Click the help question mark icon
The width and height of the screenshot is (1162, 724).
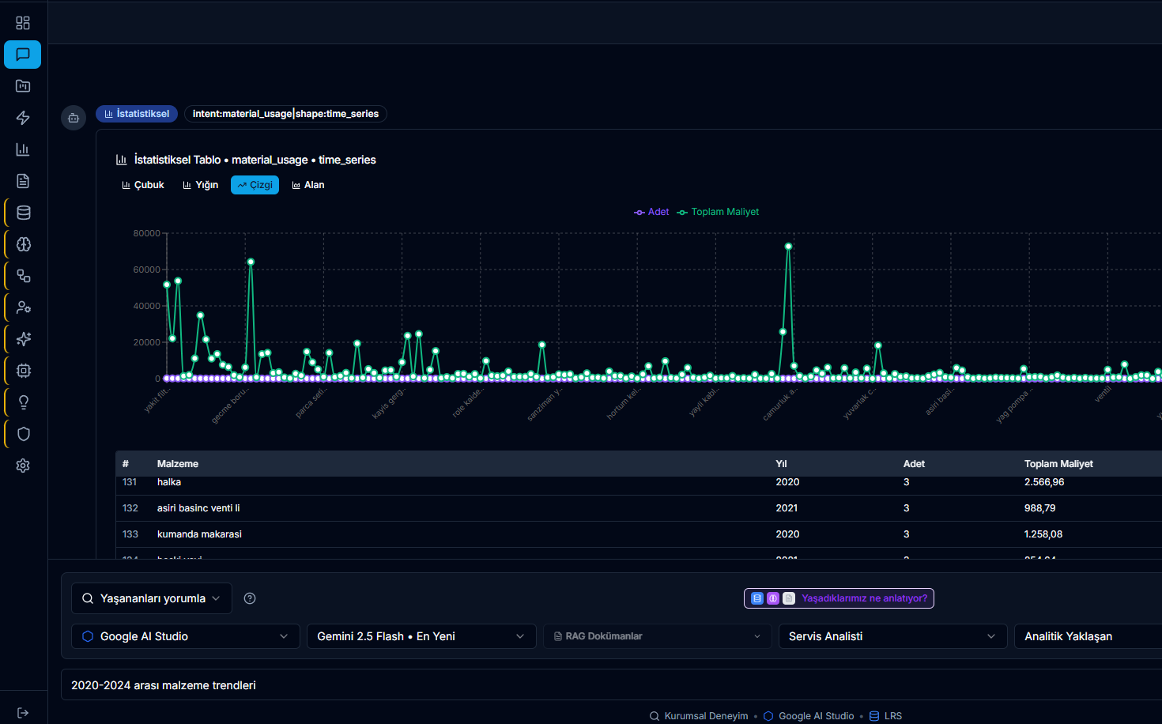pos(250,598)
